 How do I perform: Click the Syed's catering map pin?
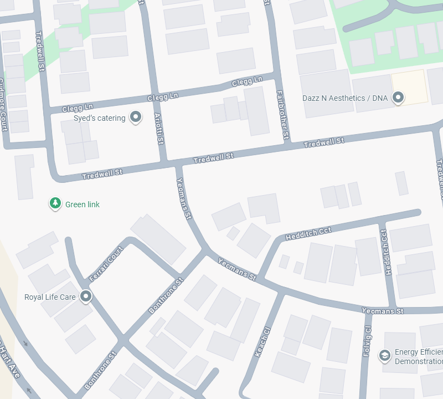click(136, 117)
